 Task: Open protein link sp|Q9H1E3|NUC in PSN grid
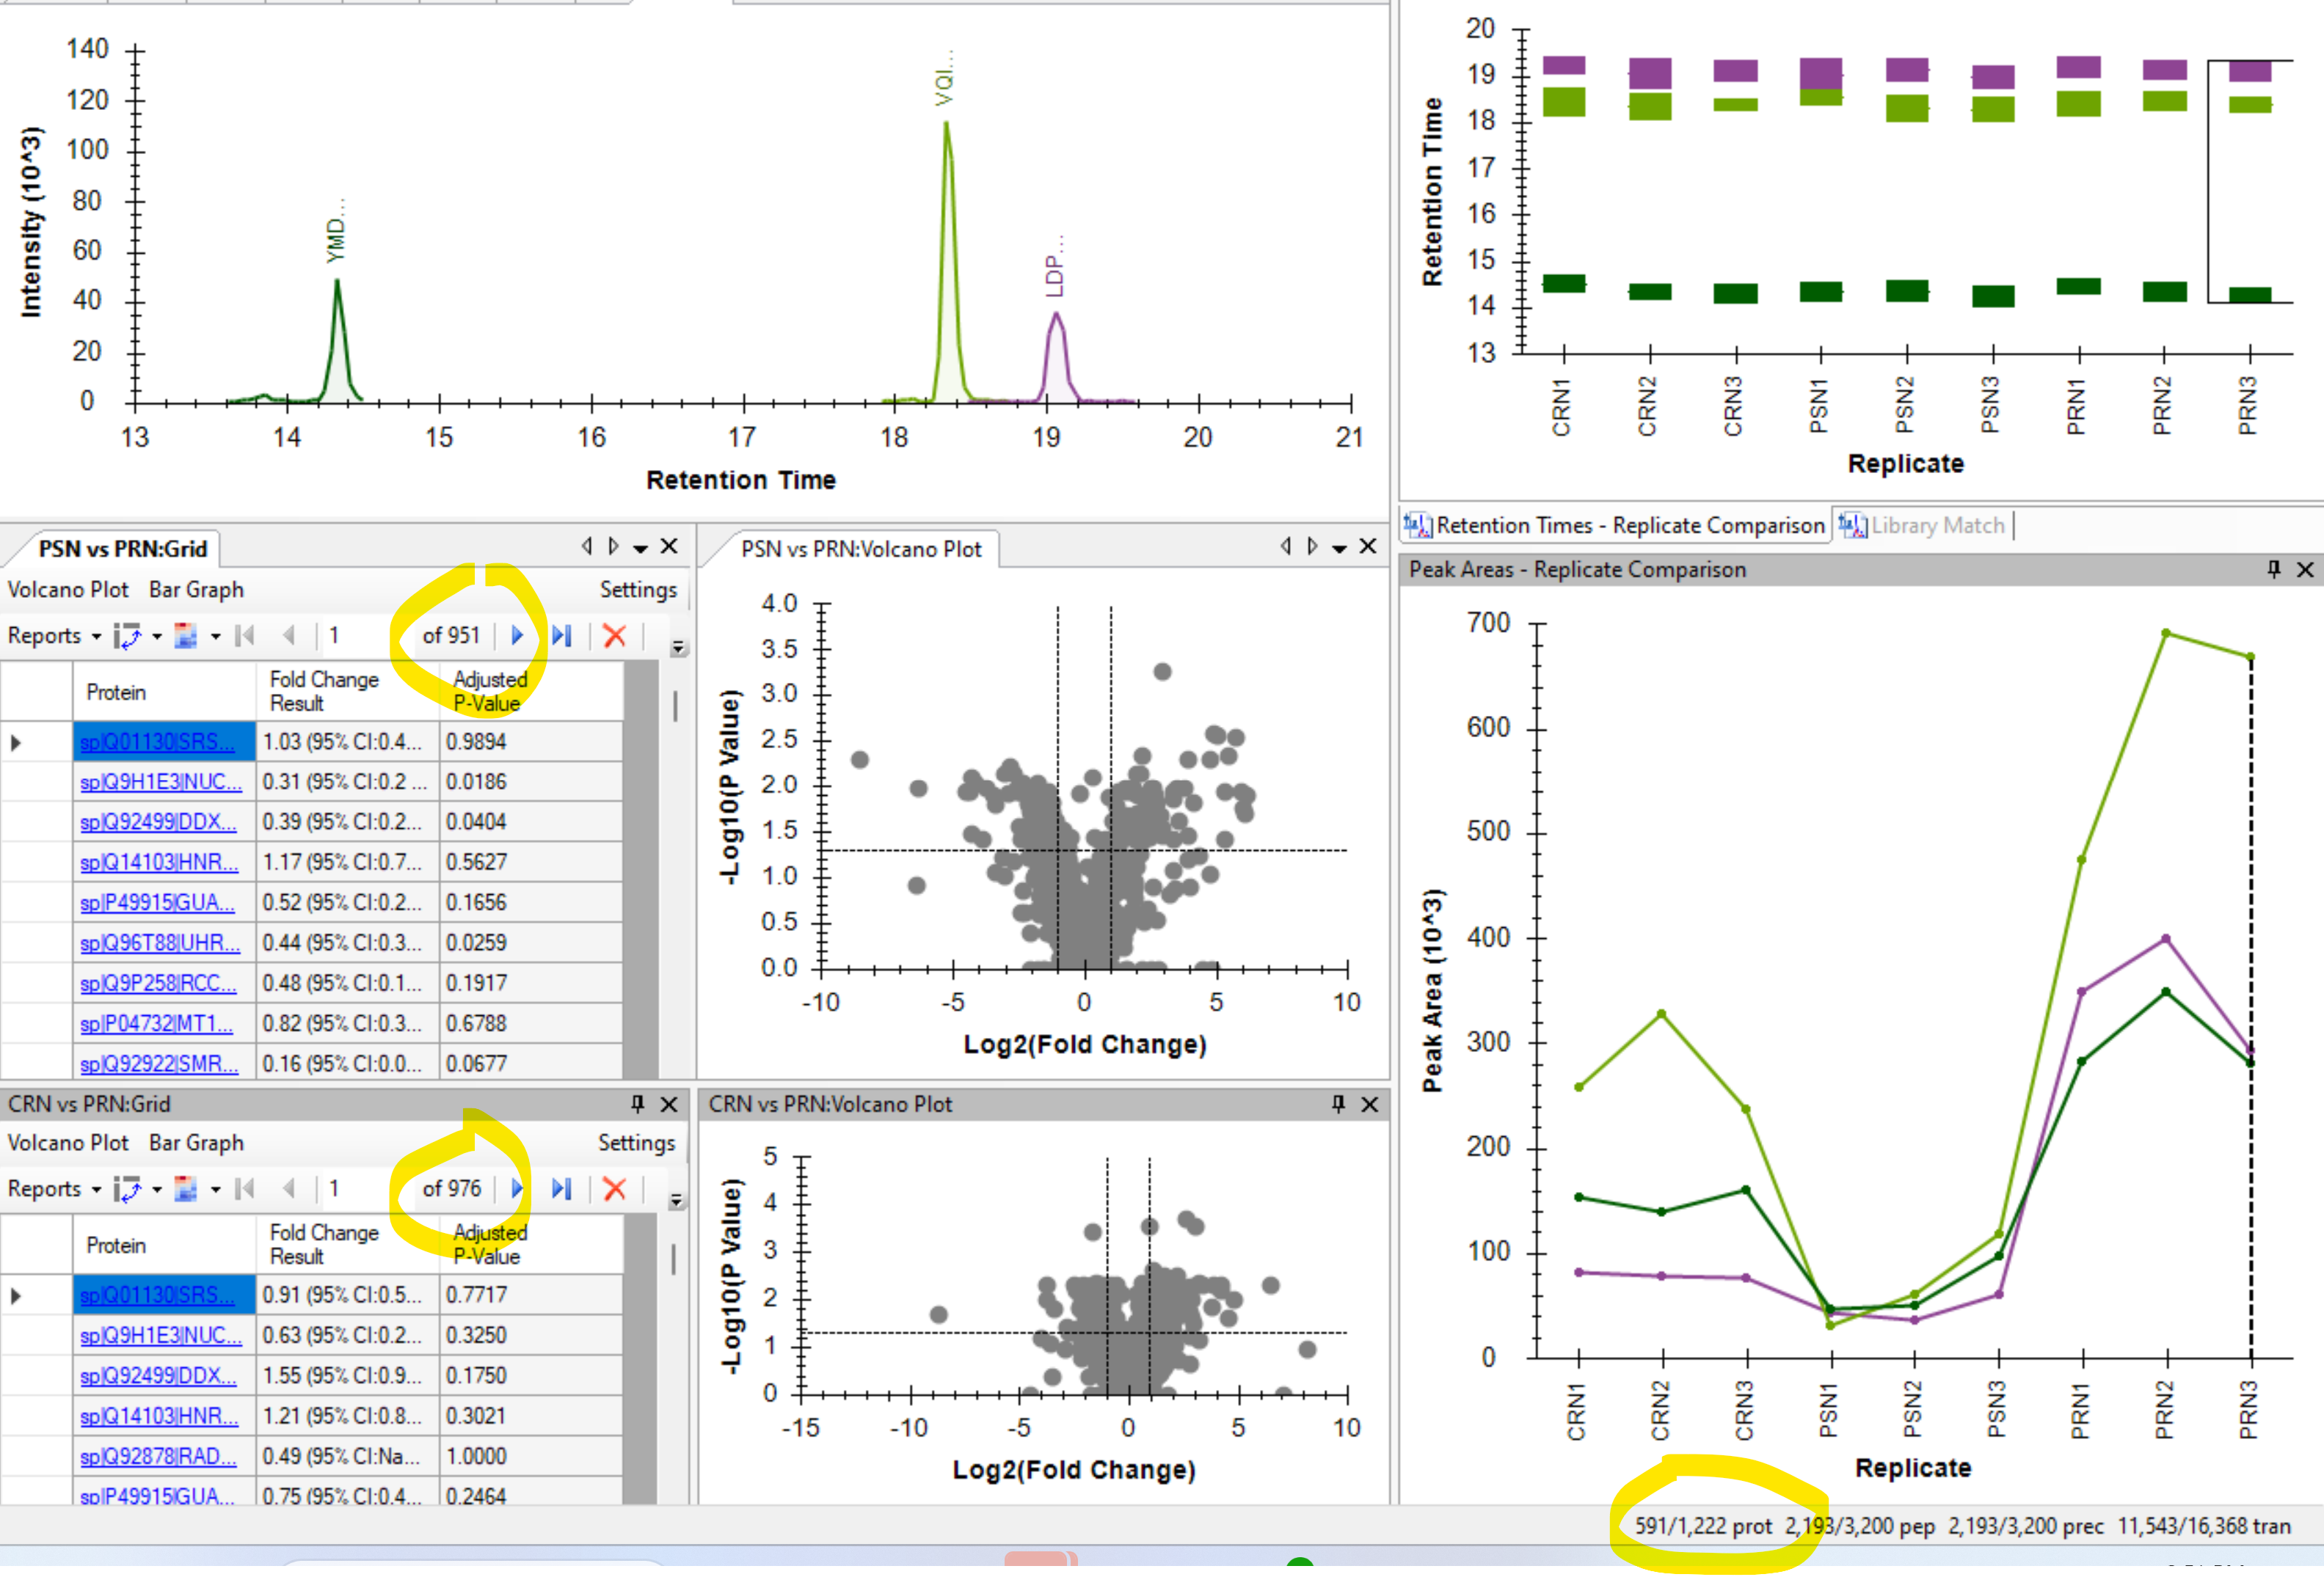(x=161, y=781)
